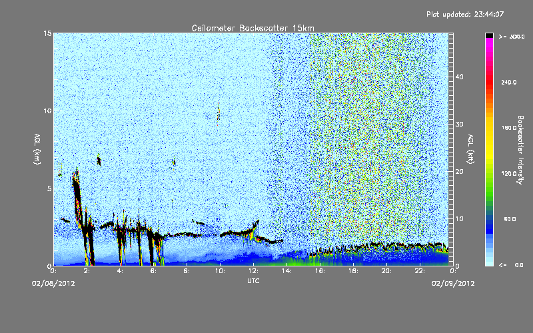Select the "Ceilometer Backscatter 15km" plot title
This screenshot has width=533, height=333.
click(253, 28)
